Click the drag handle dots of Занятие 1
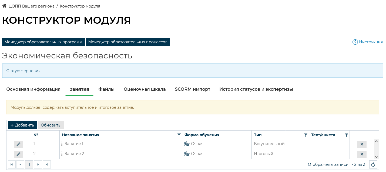 coord(62,144)
